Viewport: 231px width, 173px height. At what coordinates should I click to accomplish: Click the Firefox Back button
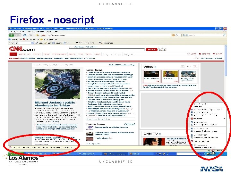(x=11, y=35)
